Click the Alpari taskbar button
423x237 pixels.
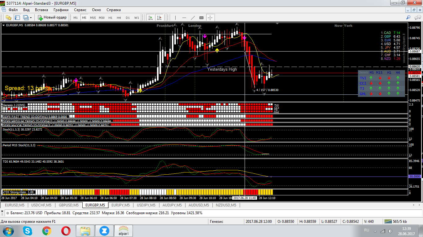124,231
